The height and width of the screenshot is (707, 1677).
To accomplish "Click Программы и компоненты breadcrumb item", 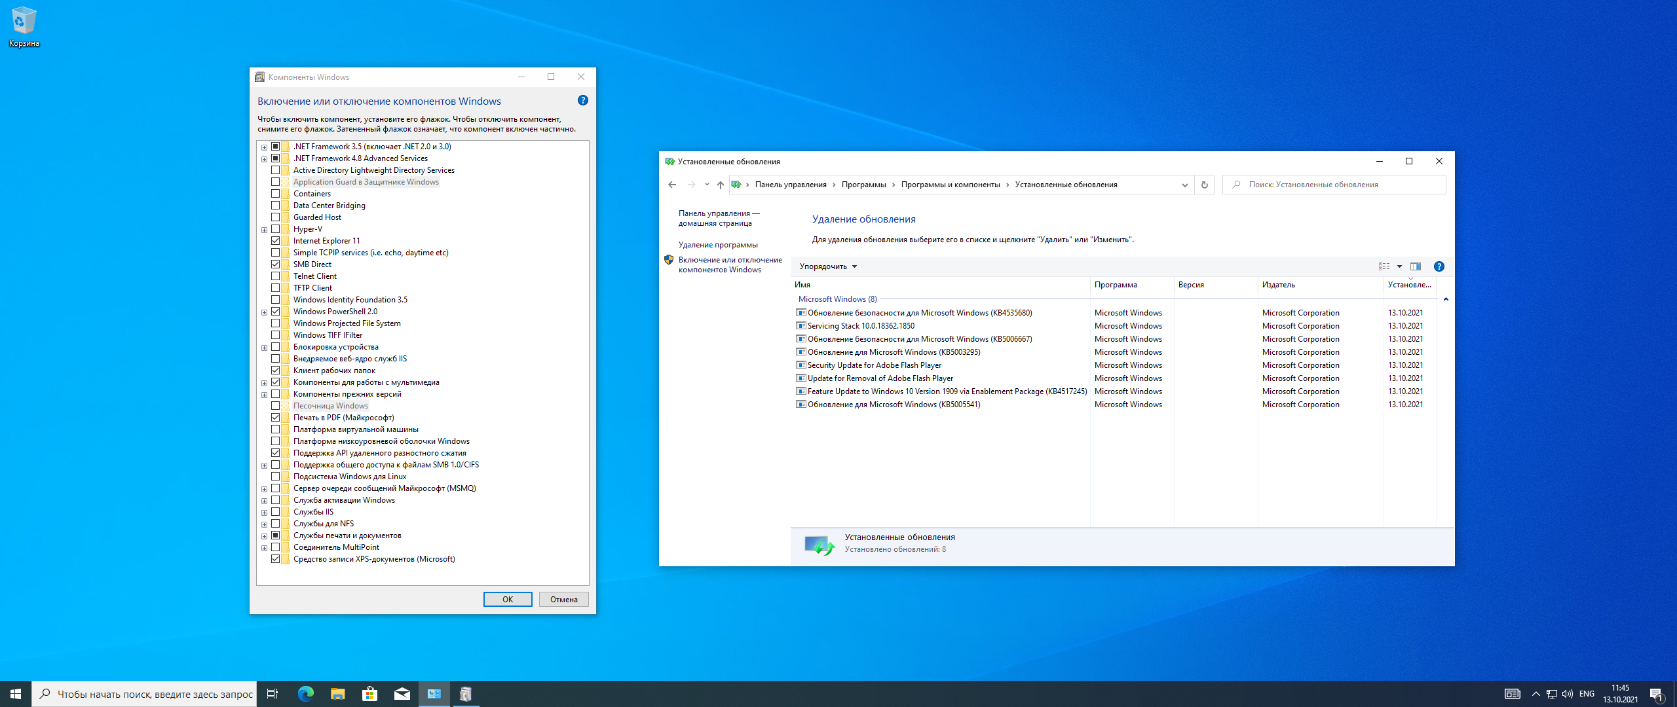I will tap(951, 185).
